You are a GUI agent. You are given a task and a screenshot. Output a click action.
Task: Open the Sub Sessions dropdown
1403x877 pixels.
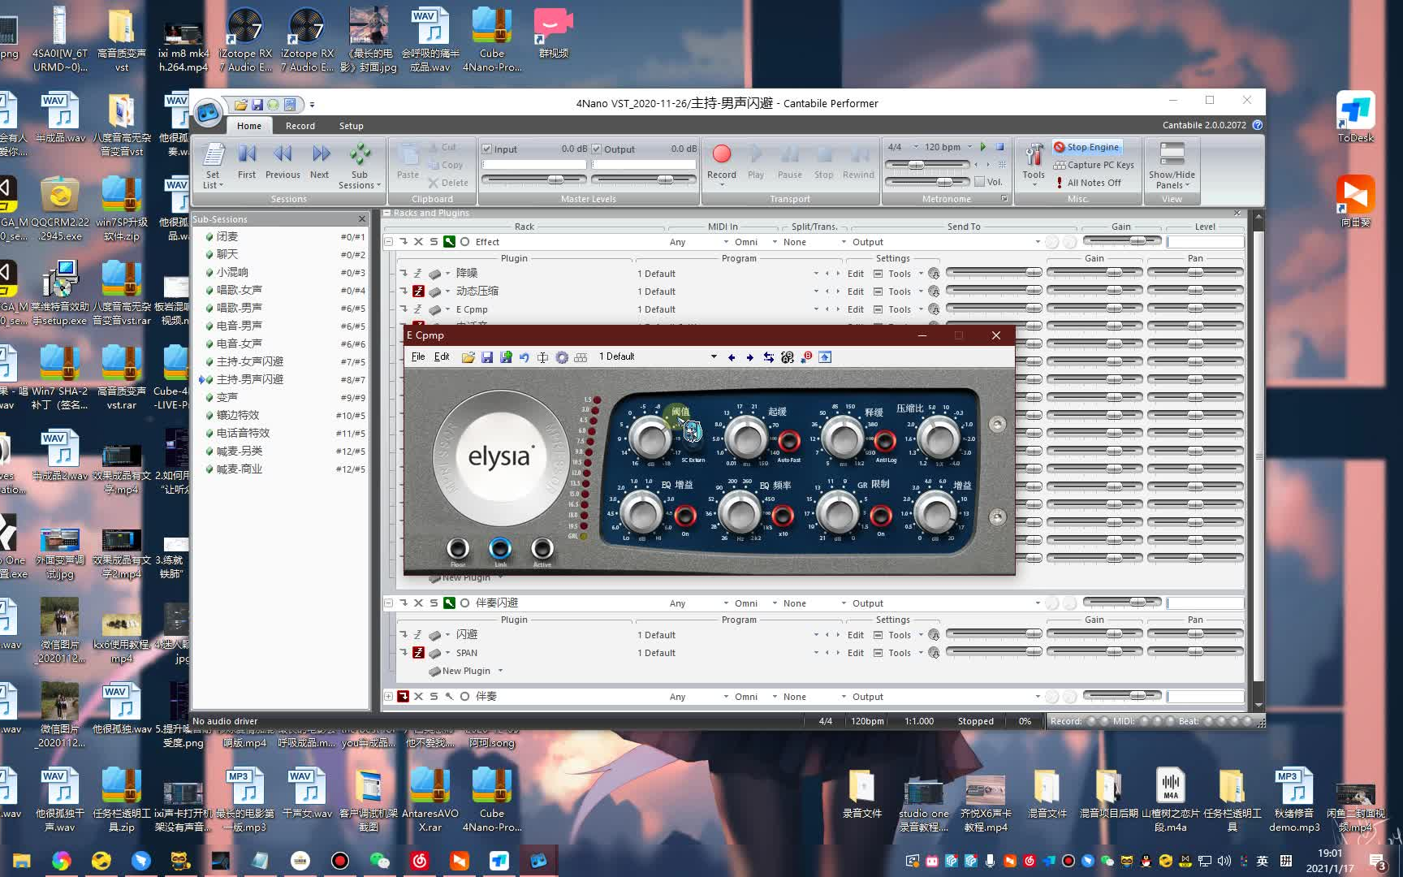tap(360, 166)
